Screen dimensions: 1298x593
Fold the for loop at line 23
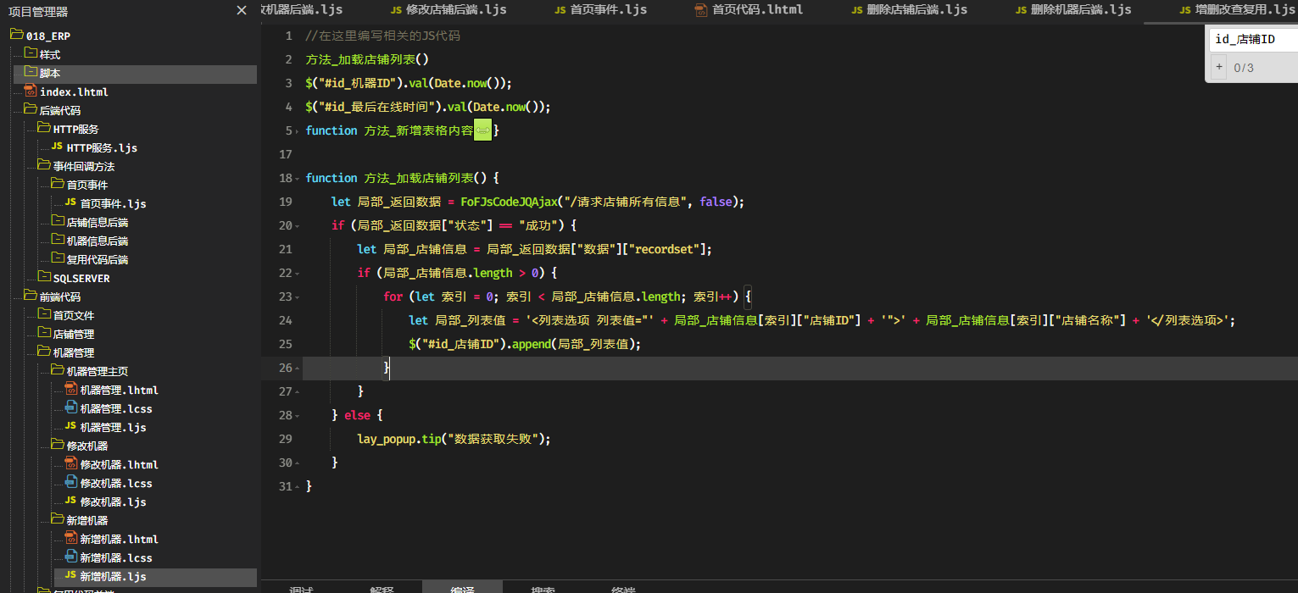[x=297, y=297]
